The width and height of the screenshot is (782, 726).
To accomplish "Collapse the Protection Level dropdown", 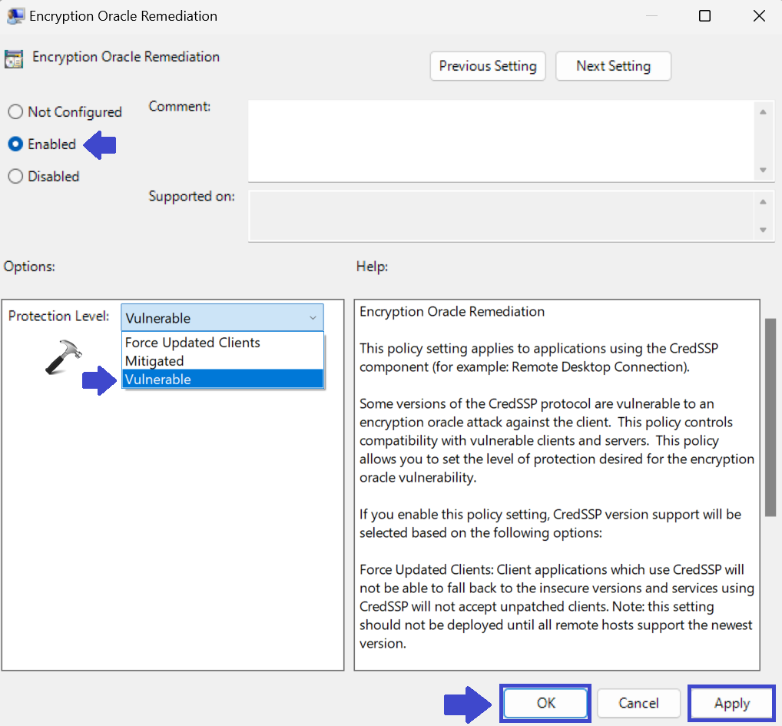I will [x=312, y=318].
